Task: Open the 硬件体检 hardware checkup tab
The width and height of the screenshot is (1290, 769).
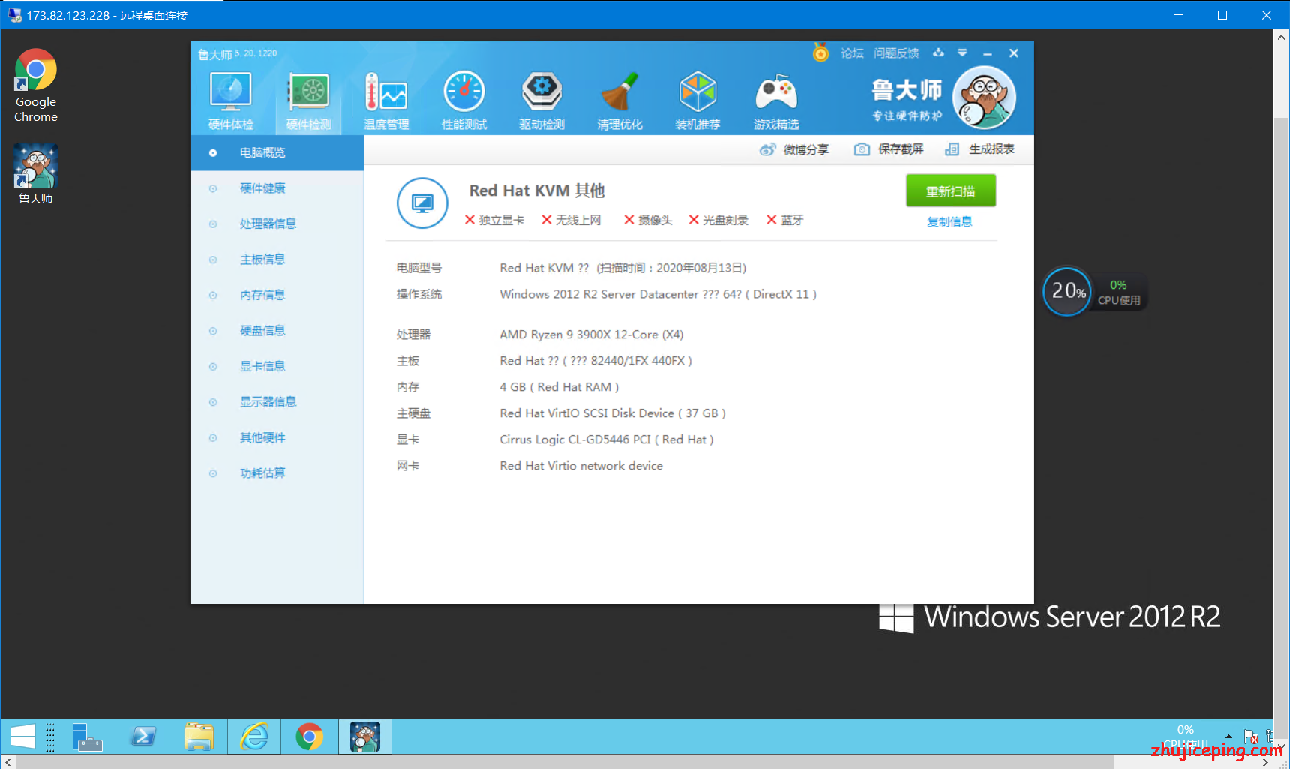Action: click(x=231, y=101)
